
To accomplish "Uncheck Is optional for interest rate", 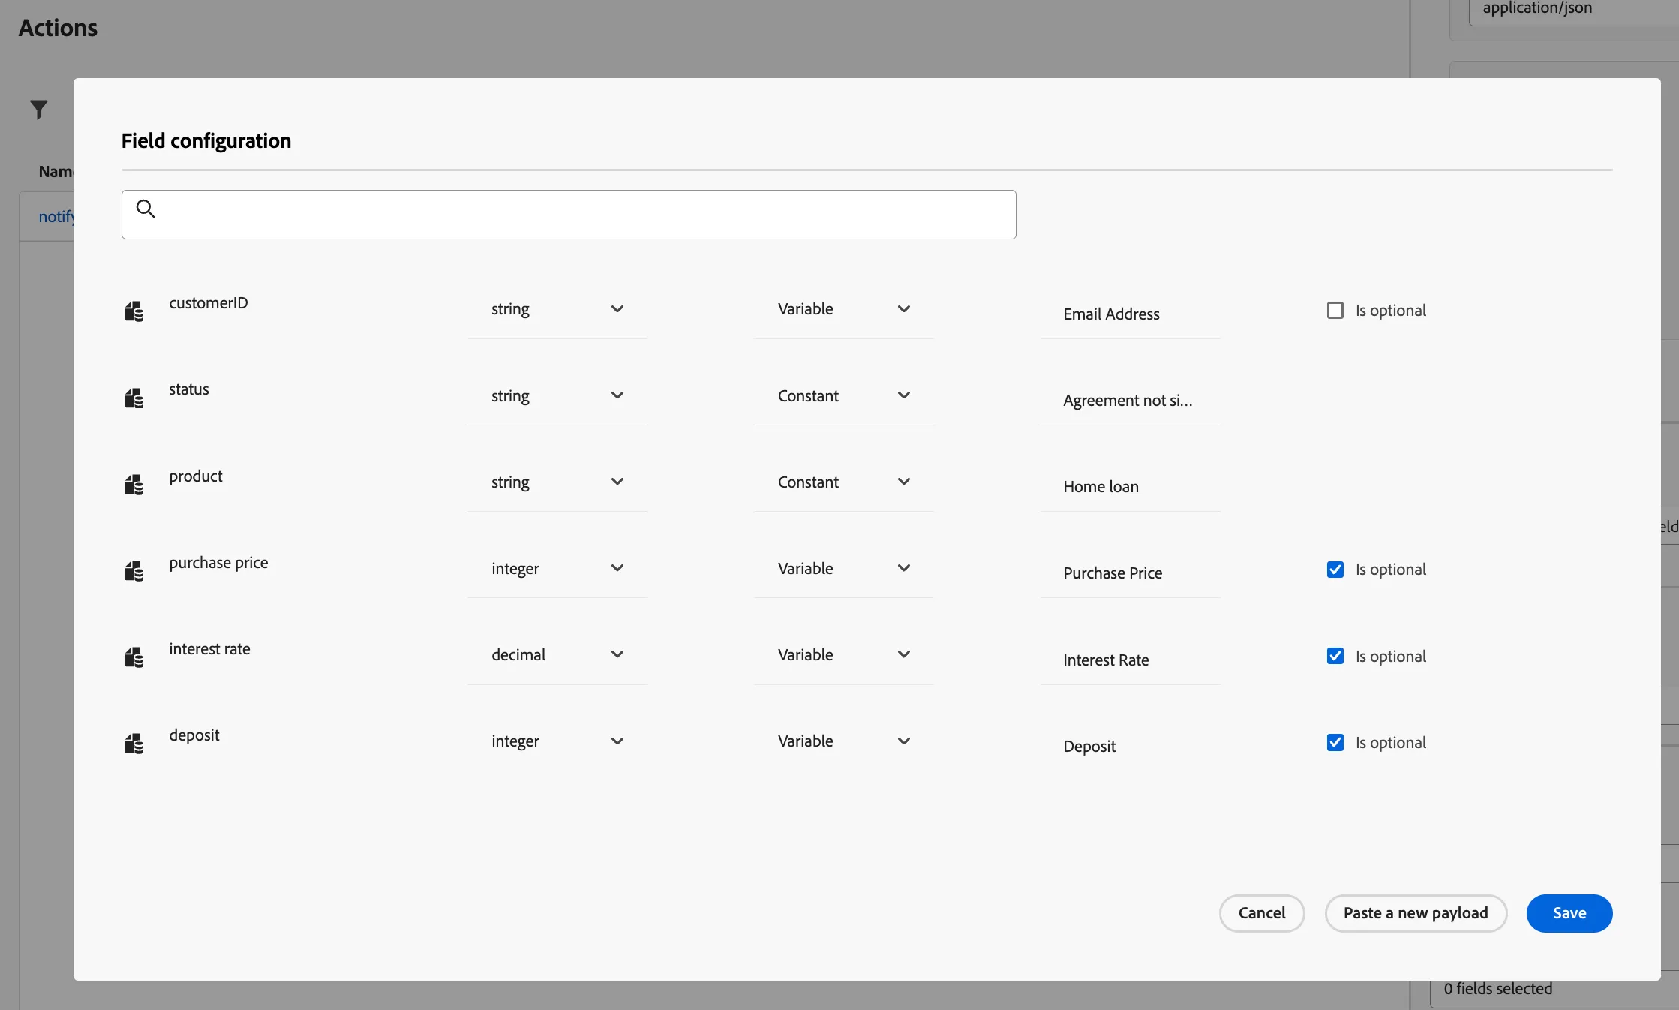I will click(1335, 656).
